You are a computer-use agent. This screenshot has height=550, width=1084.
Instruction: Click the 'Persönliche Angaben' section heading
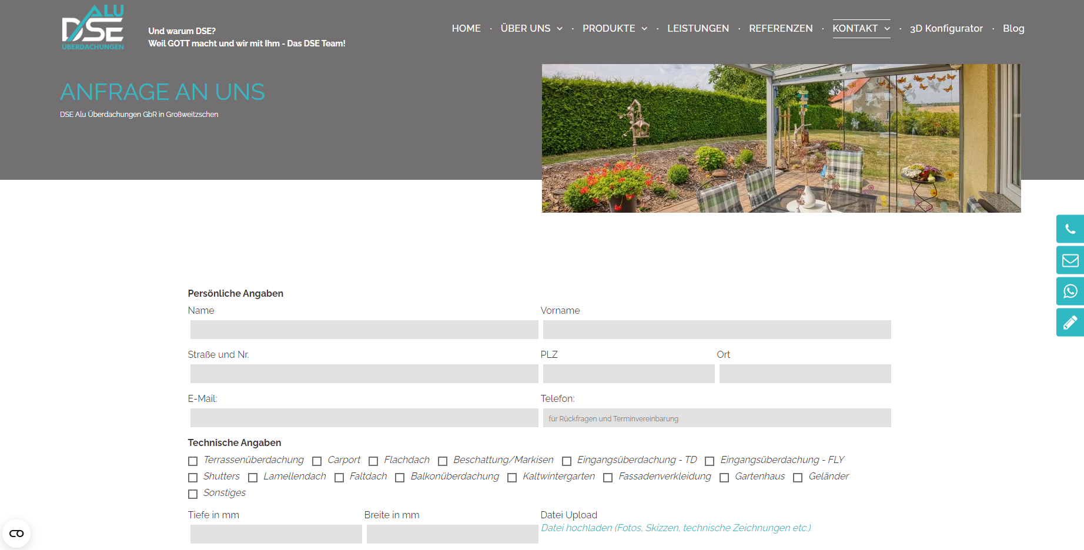click(x=236, y=293)
